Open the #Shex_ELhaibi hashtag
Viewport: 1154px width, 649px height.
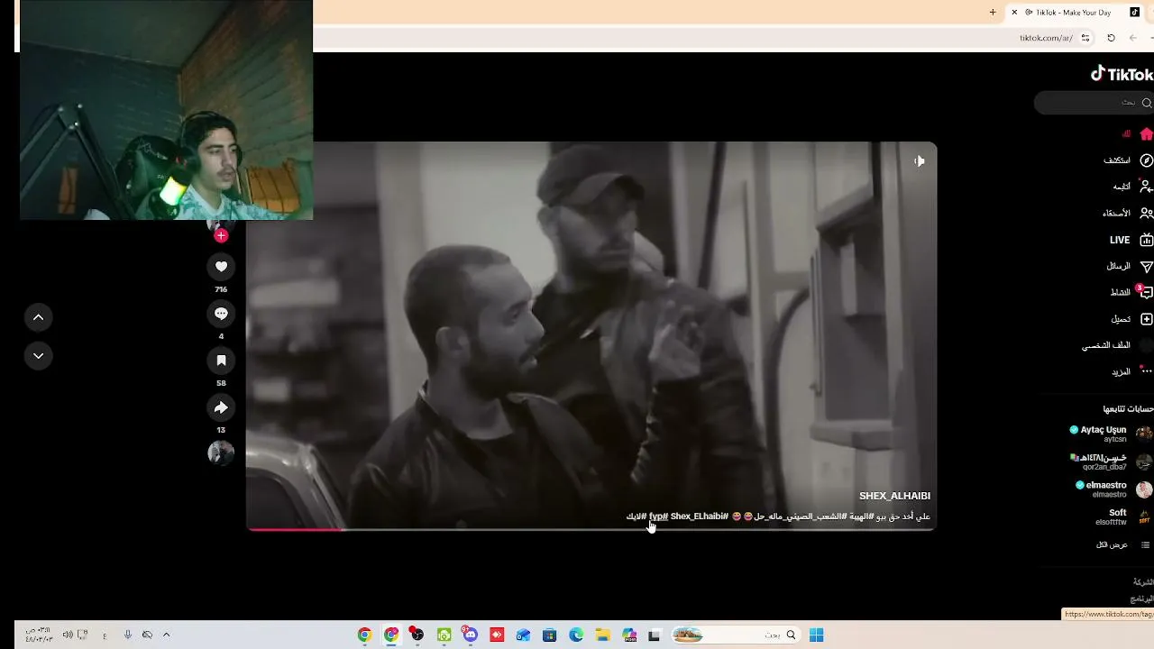pos(700,516)
